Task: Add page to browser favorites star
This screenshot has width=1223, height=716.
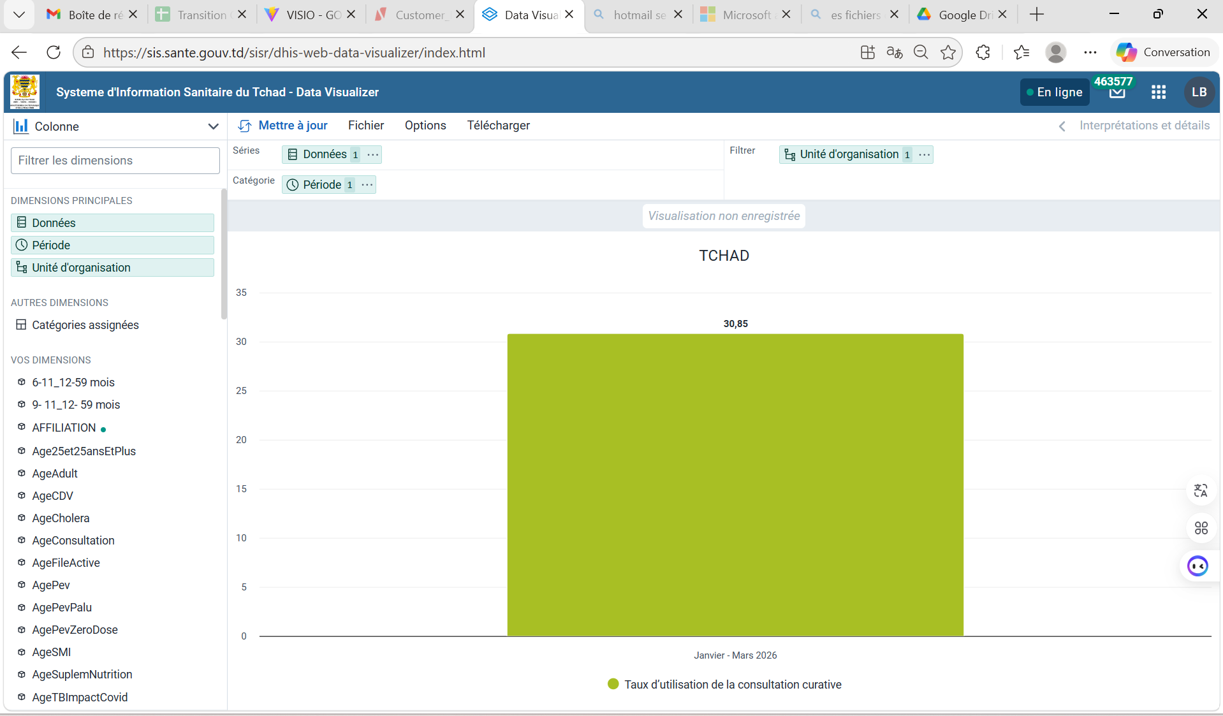Action: tap(948, 52)
